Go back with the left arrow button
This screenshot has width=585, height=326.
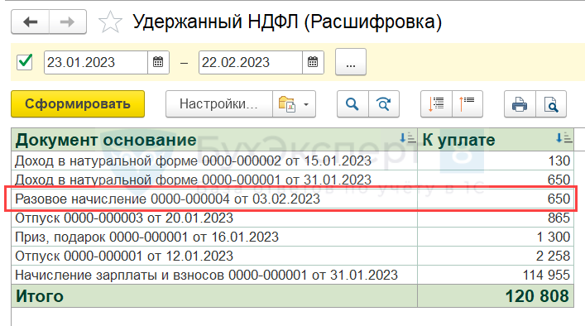[x=31, y=22]
